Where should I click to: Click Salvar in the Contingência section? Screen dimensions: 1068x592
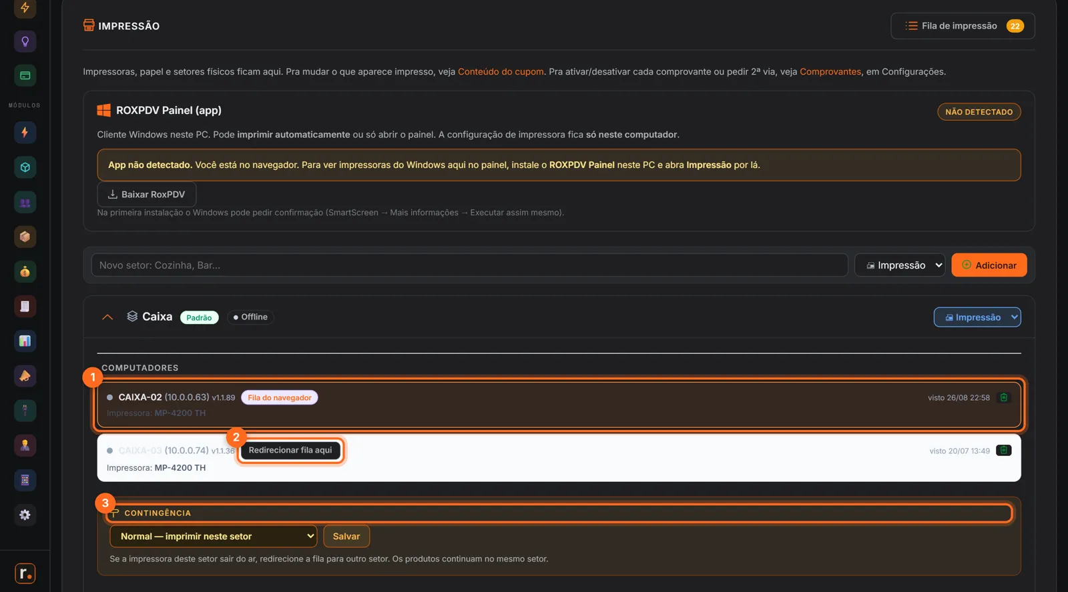pos(346,536)
